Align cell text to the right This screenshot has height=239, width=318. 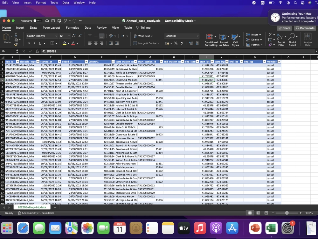pos(102,43)
